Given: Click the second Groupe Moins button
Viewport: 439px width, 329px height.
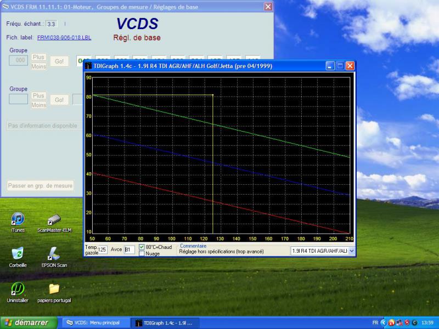Looking at the screenshot, I should (38, 105).
